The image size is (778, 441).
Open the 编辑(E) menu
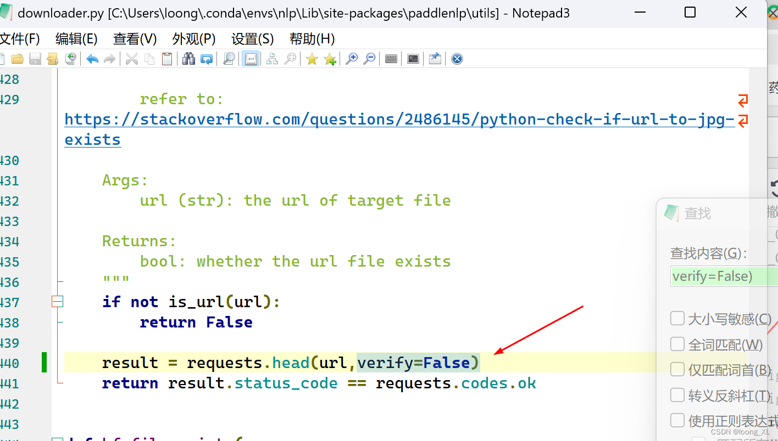click(76, 39)
